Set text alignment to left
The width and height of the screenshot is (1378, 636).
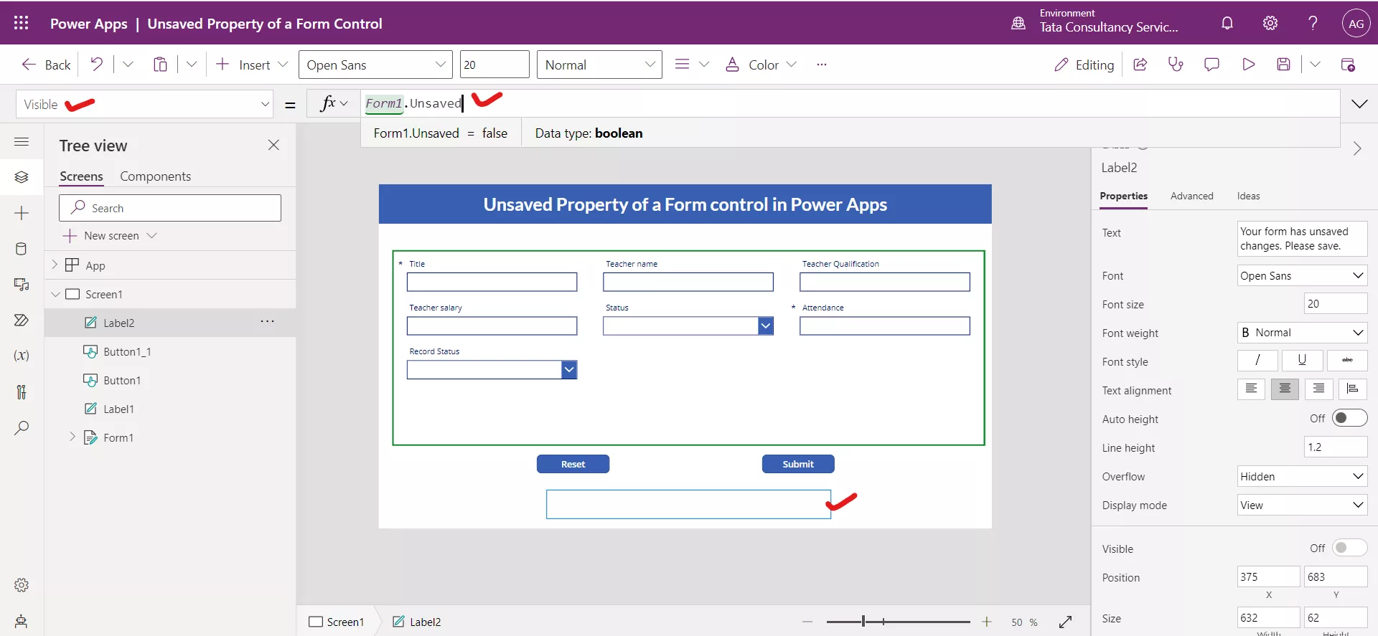point(1251,389)
